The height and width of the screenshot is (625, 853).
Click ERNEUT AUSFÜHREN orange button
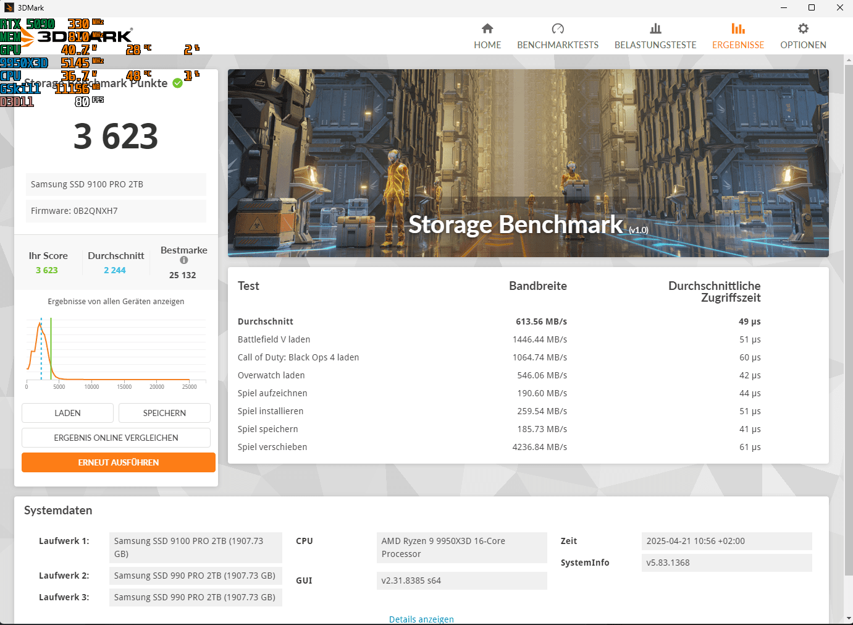click(119, 462)
